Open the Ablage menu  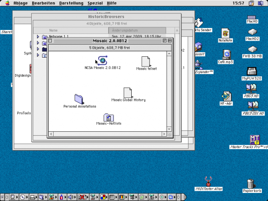[20, 3]
